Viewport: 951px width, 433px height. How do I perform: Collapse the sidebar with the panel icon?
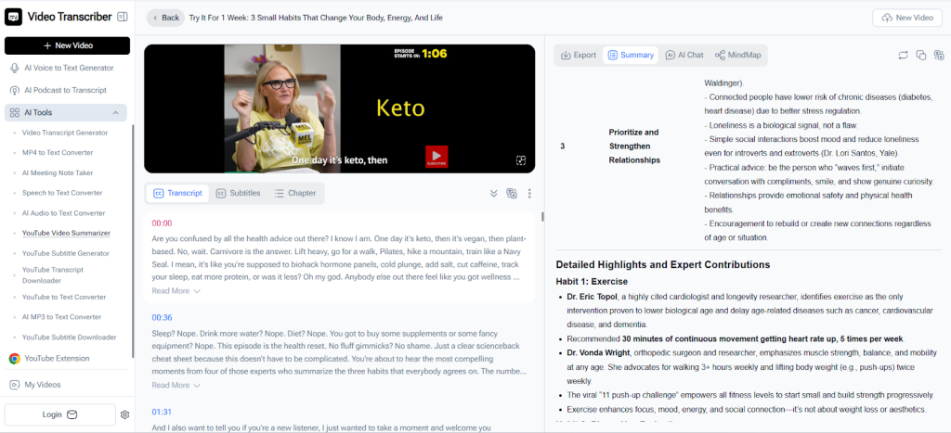click(123, 17)
